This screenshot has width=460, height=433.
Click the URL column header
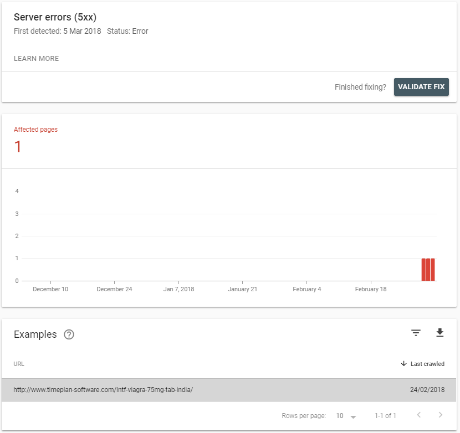tap(19, 364)
